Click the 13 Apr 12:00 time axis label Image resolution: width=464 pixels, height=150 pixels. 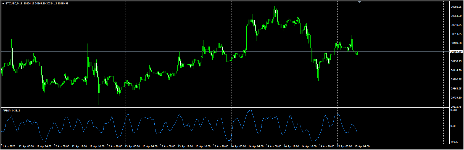tap(185, 146)
